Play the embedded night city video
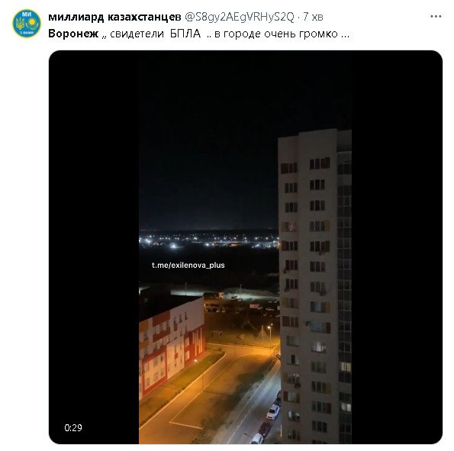 (x=245, y=246)
